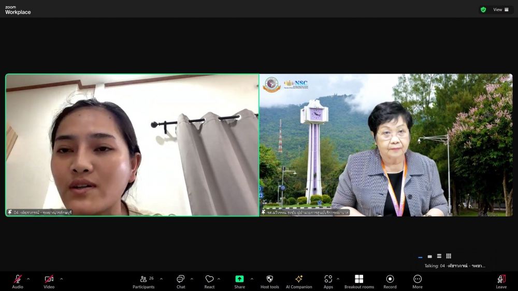Expand the Participants options chevron
518x291 pixels.
coord(161,279)
